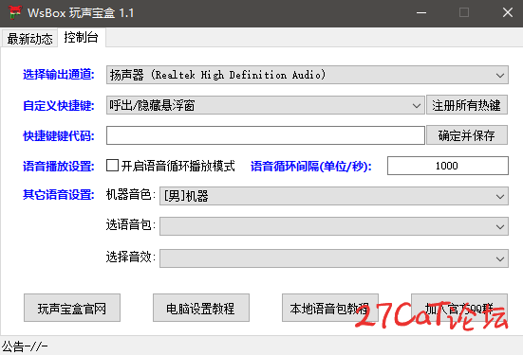523x355 pixels.
Task: Select the 控制台 tab
Action: coord(82,37)
